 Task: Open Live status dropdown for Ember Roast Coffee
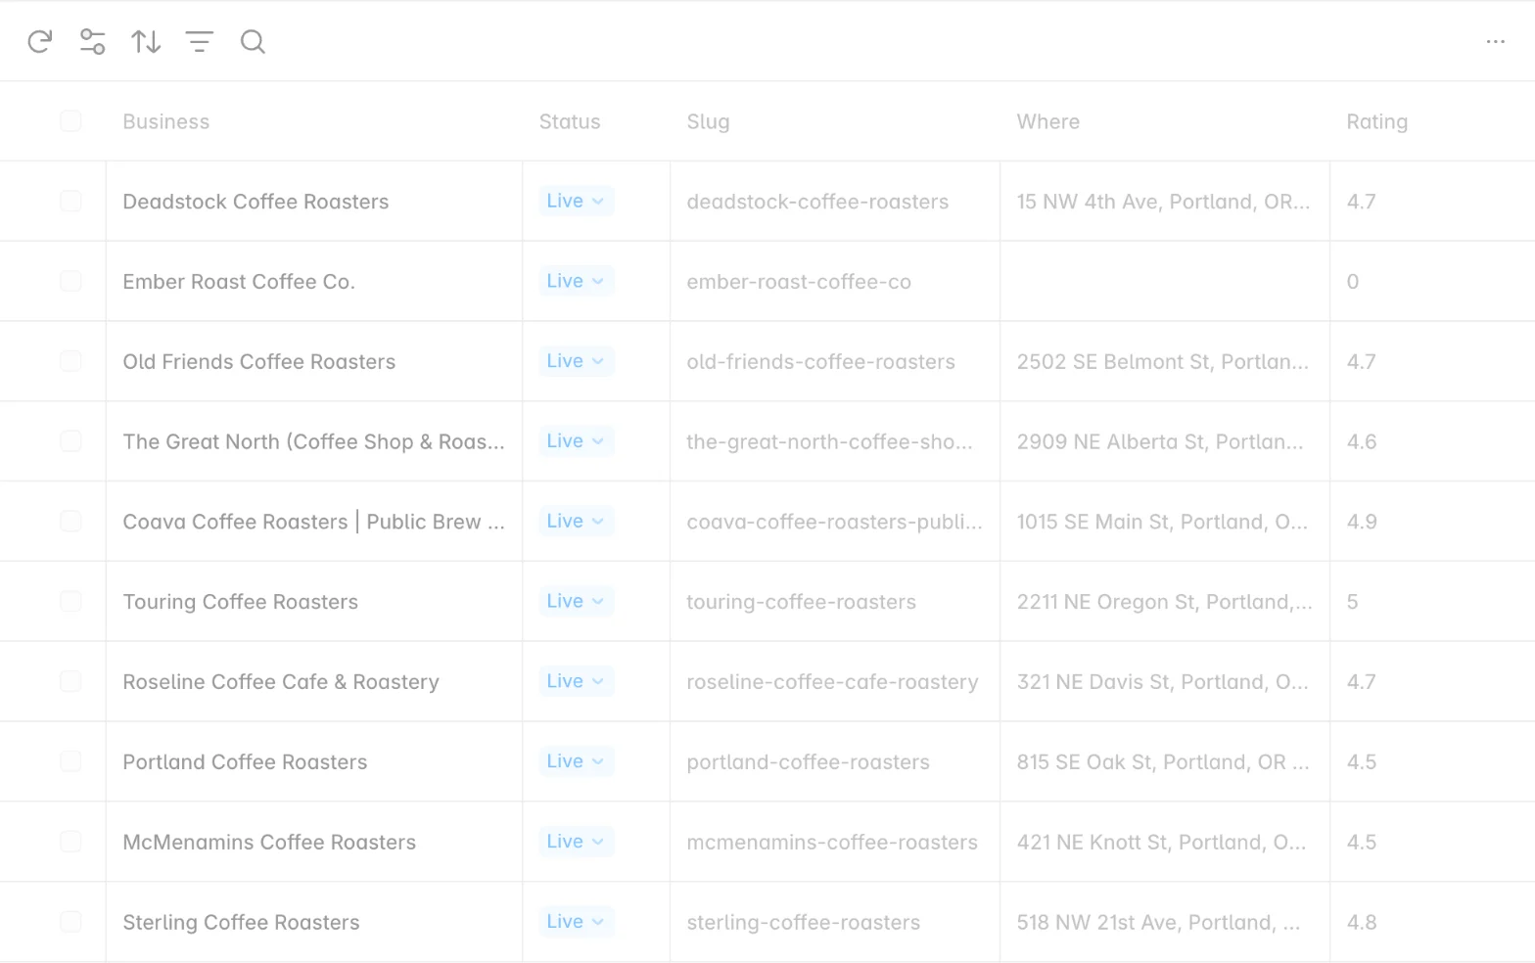[576, 281]
